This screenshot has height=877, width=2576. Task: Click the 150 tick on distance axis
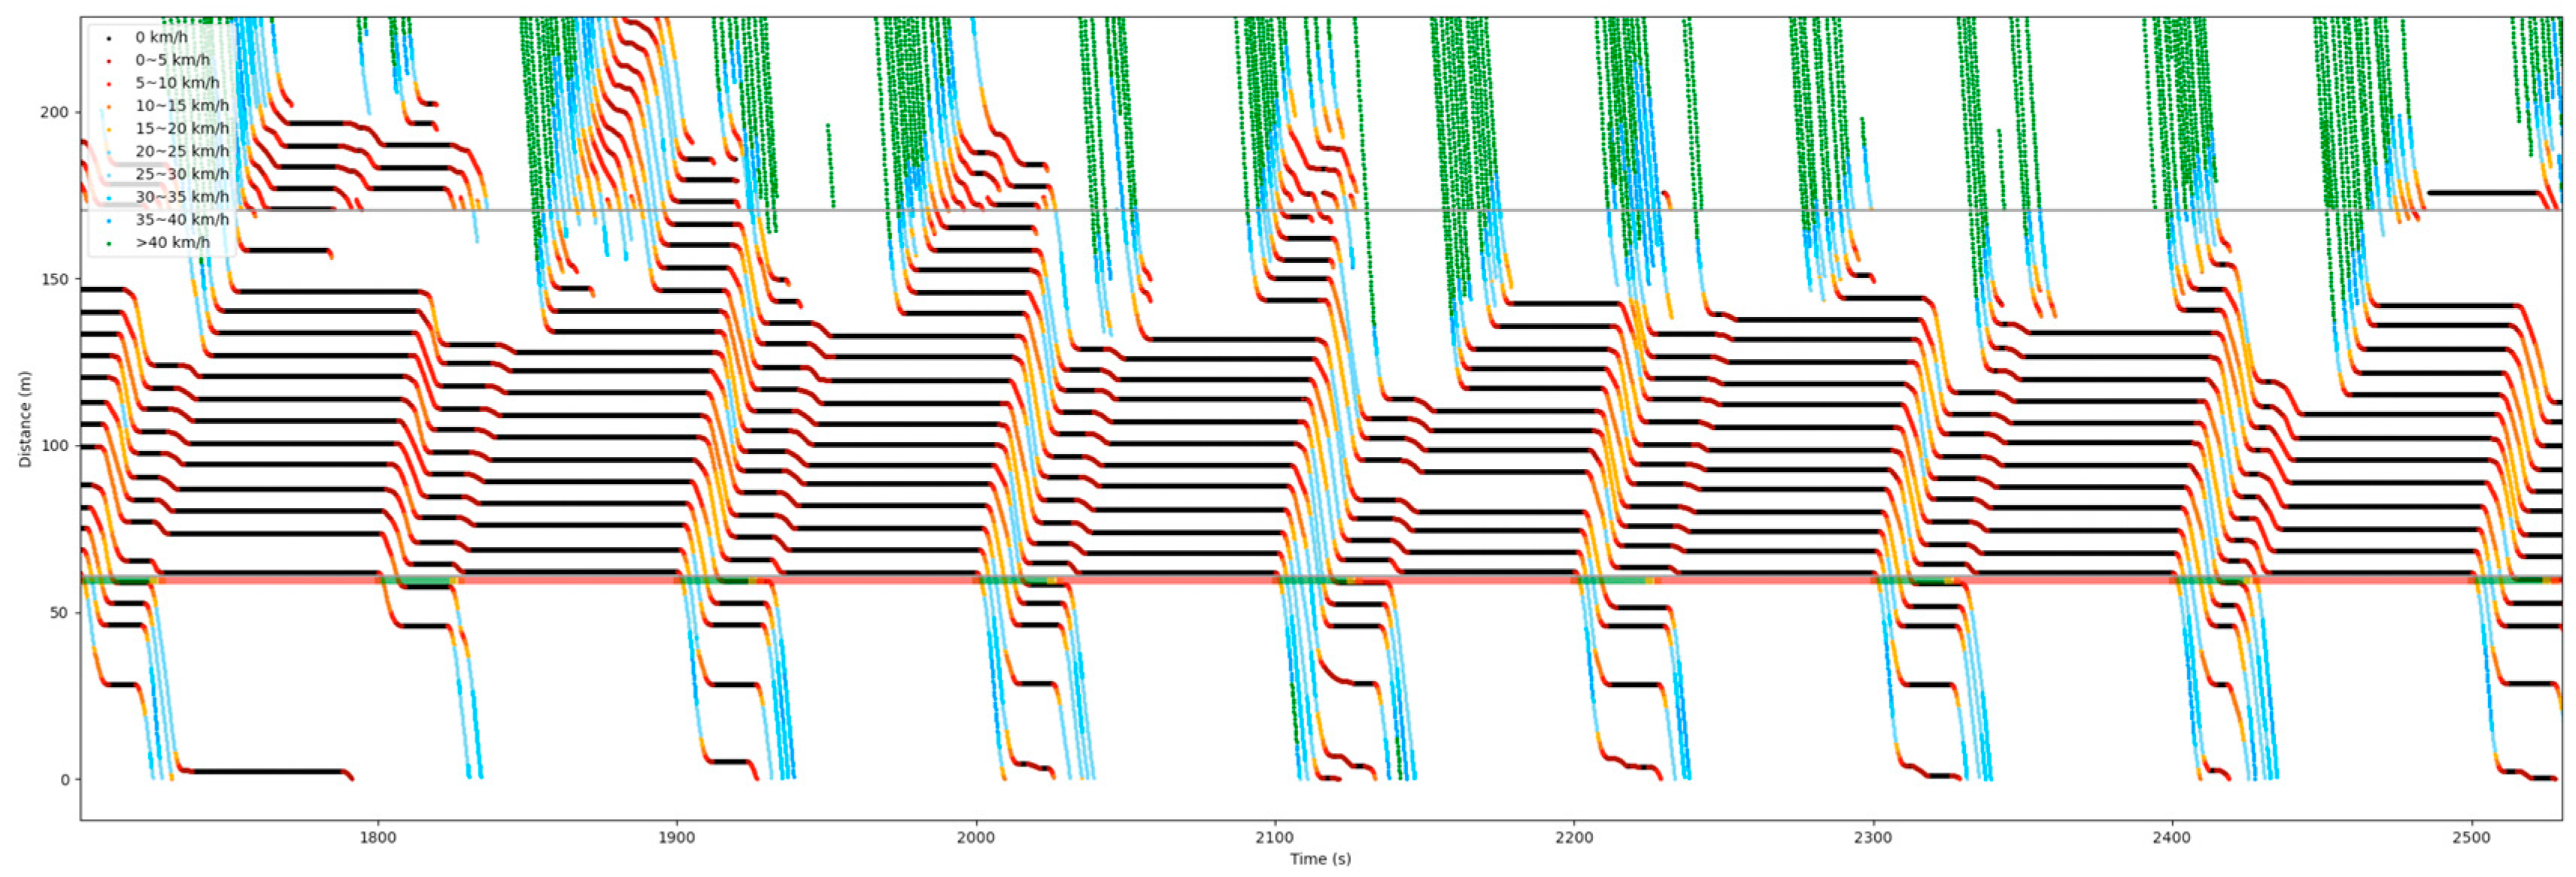tap(55, 280)
